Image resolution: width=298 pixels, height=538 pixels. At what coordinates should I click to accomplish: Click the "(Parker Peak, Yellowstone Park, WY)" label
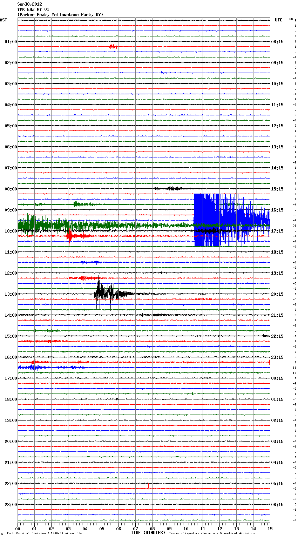click(x=60, y=15)
